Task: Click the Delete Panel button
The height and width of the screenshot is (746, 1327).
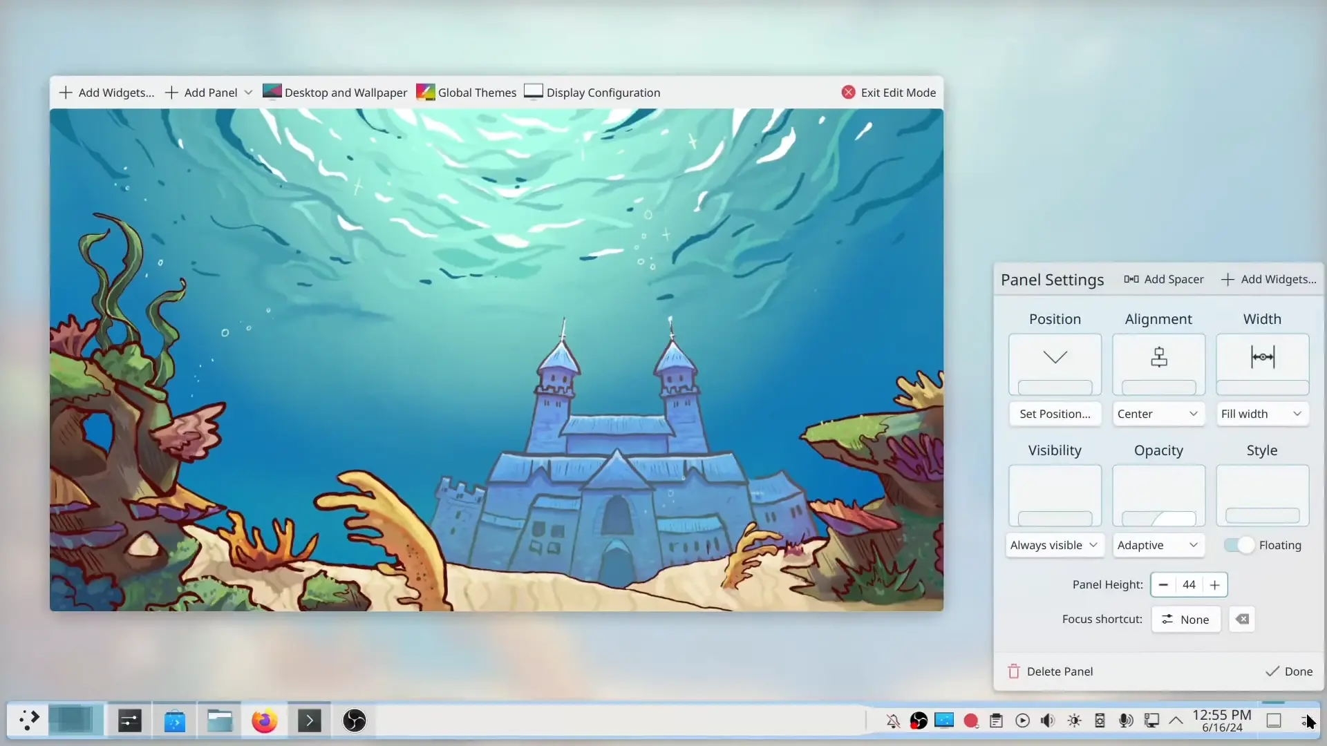Action: click(1050, 671)
